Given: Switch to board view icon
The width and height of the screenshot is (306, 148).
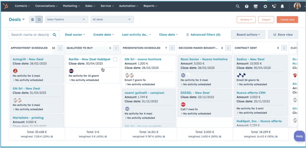Looking at the screenshot, I should (39, 19).
